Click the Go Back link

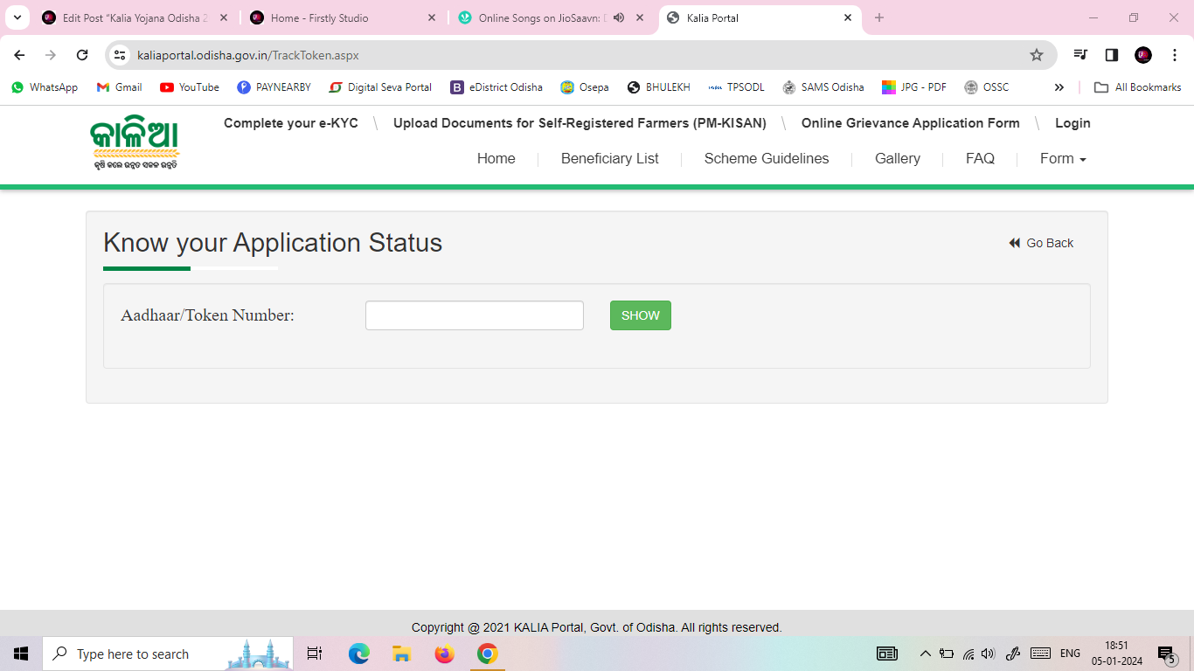tap(1041, 243)
